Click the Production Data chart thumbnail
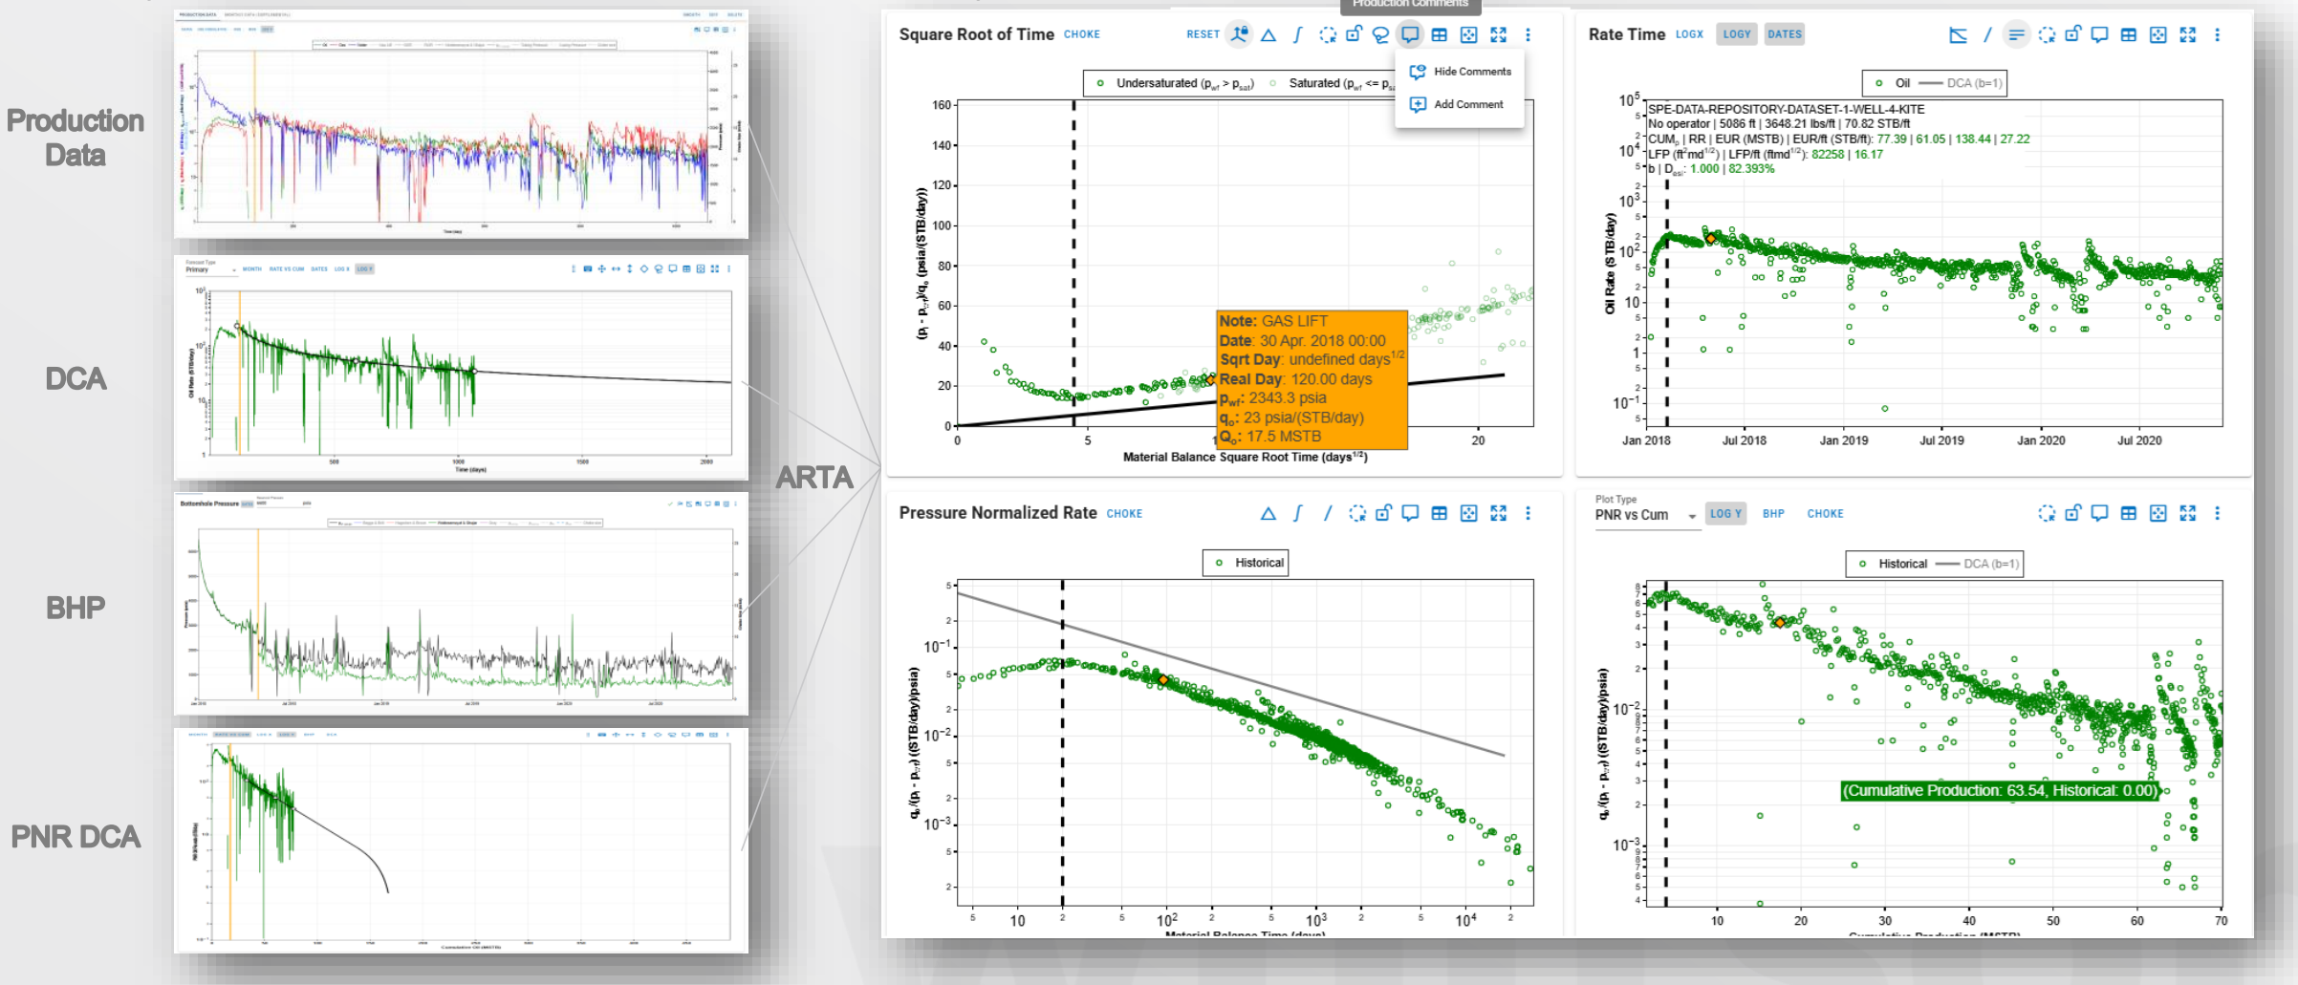 pos(461,124)
